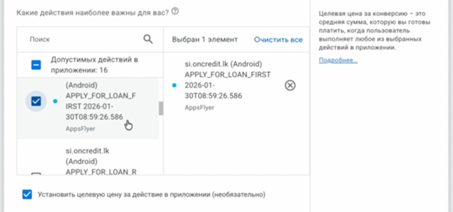Viewport: 453px width, 212px height.
Task: Toggle the select-all checkbox for допустимых действий
Action: point(36,65)
